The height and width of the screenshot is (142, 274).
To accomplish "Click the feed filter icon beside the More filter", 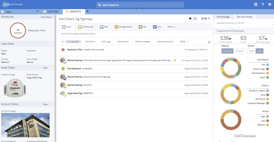I will pyautogui.click(x=209, y=42).
